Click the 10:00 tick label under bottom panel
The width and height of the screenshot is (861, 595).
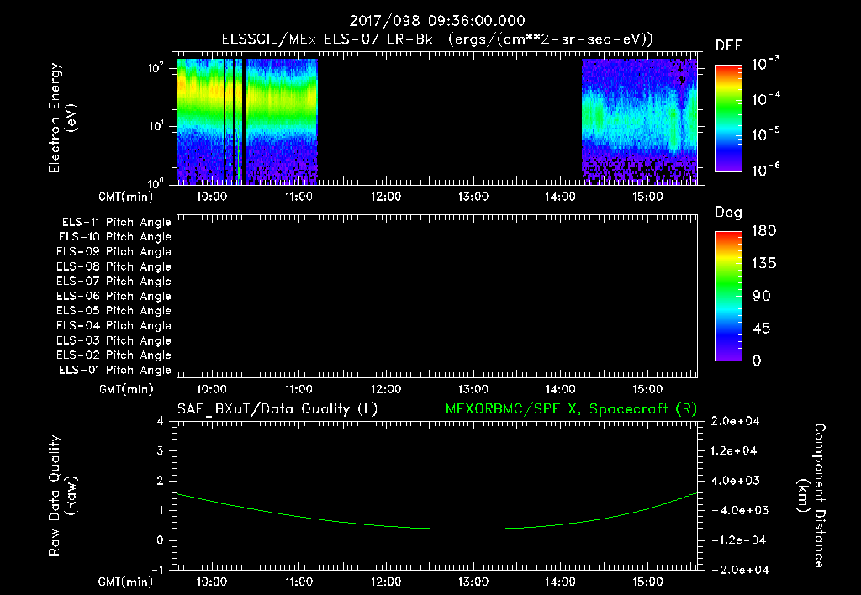point(212,582)
